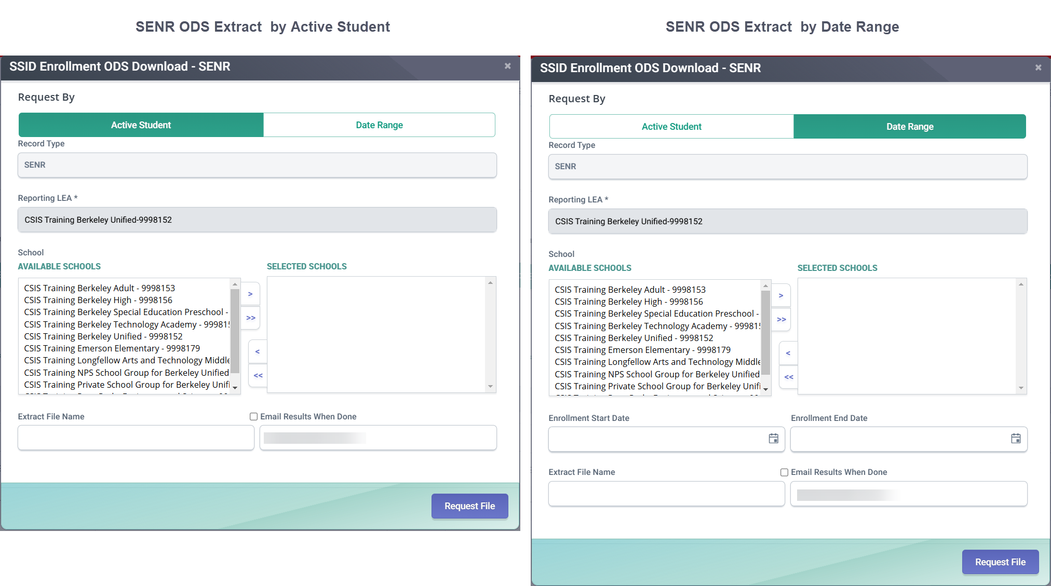Click the Record Type field showing SENR
1051x586 pixels.
(257, 165)
